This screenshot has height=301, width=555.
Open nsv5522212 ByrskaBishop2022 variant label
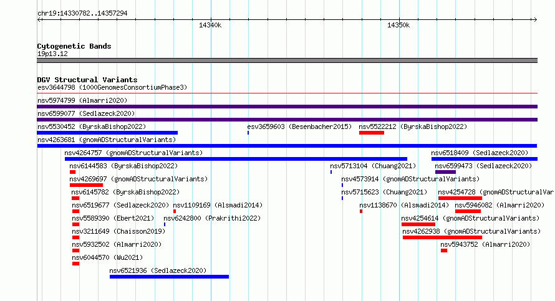click(413, 127)
